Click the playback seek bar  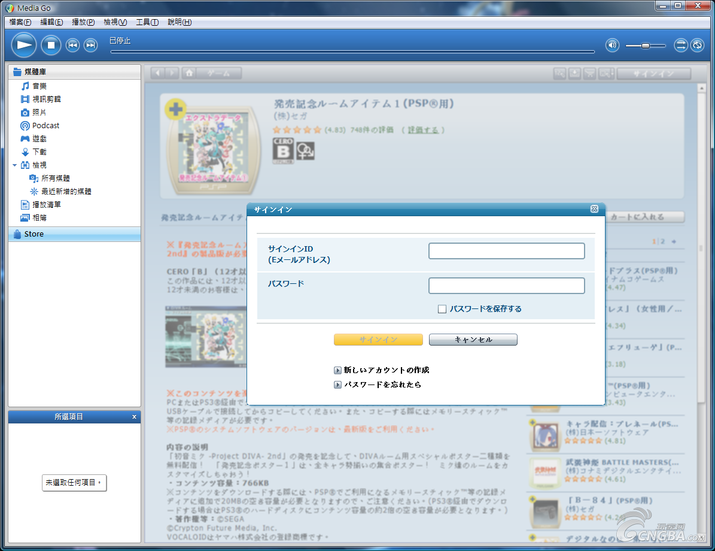pyautogui.click(x=352, y=52)
